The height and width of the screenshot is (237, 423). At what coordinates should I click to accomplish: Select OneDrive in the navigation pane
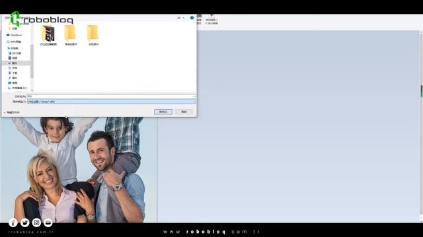(x=14, y=35)
